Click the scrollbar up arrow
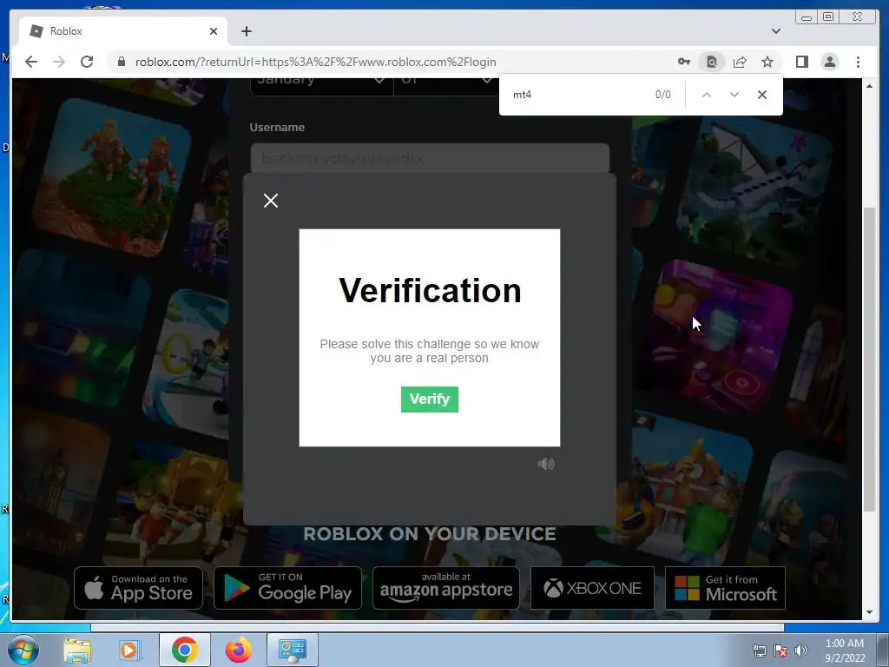The height and width of the screenshot is (667, 889). click(x=869, y=86)
